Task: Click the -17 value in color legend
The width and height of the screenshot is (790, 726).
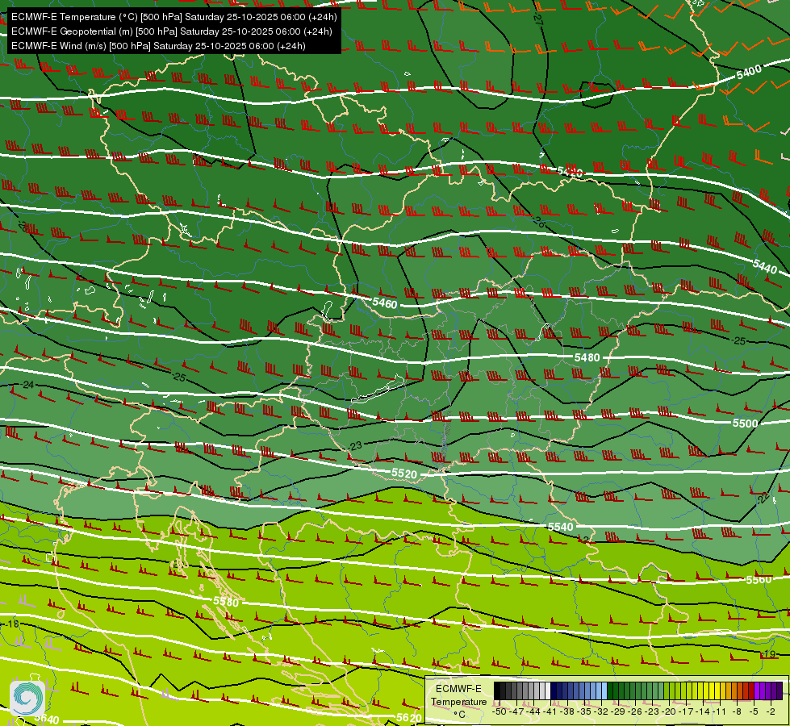Action: coord(686,711)
